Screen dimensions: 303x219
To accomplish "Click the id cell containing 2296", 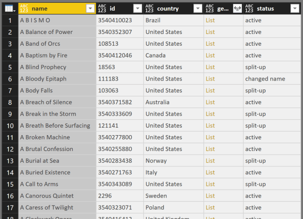I will click(105, 196).
